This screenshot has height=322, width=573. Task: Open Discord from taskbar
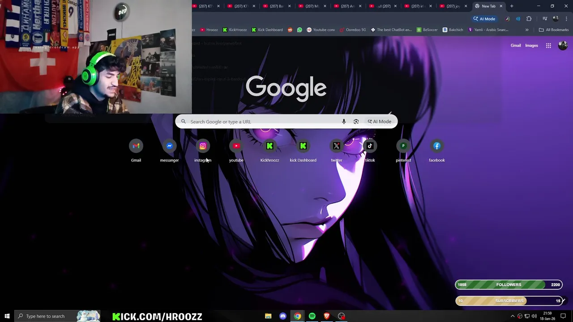(x=283, y=316)
